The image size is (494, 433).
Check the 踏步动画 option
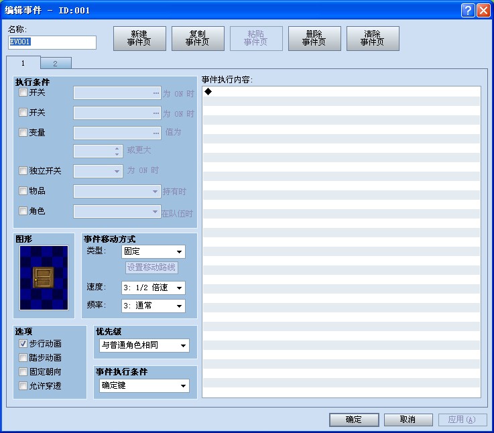point(23,357)
